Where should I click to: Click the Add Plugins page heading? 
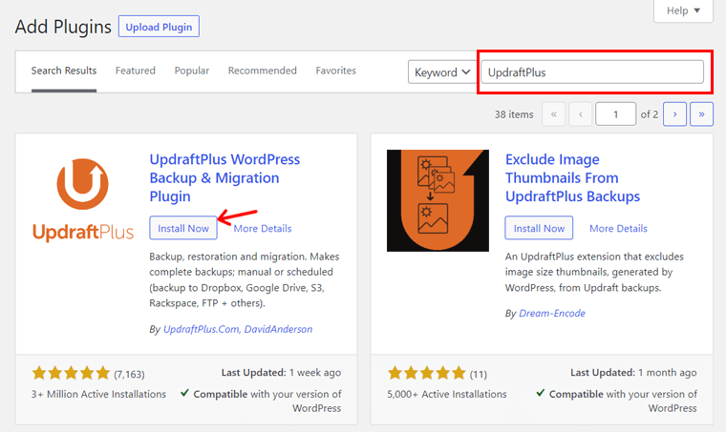63,27
